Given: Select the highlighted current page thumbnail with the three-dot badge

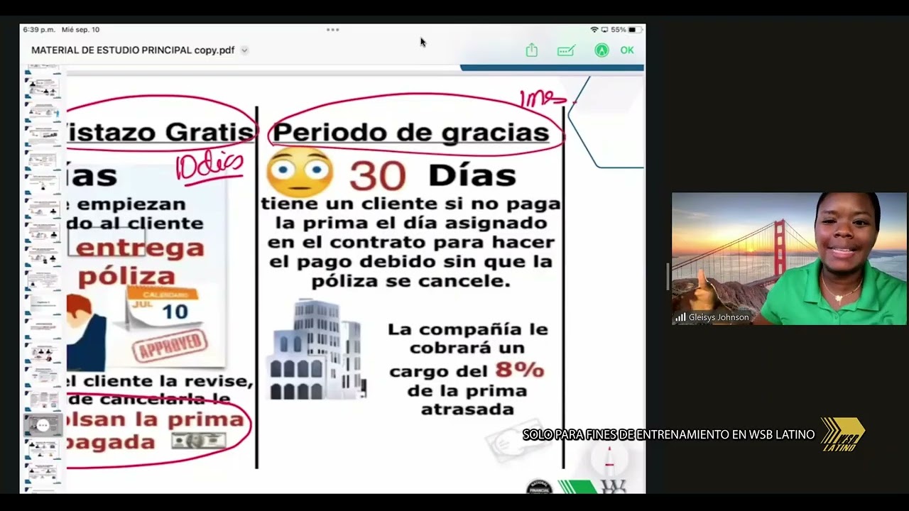Looking at the screenshot, I should click(x=43, y=425).
